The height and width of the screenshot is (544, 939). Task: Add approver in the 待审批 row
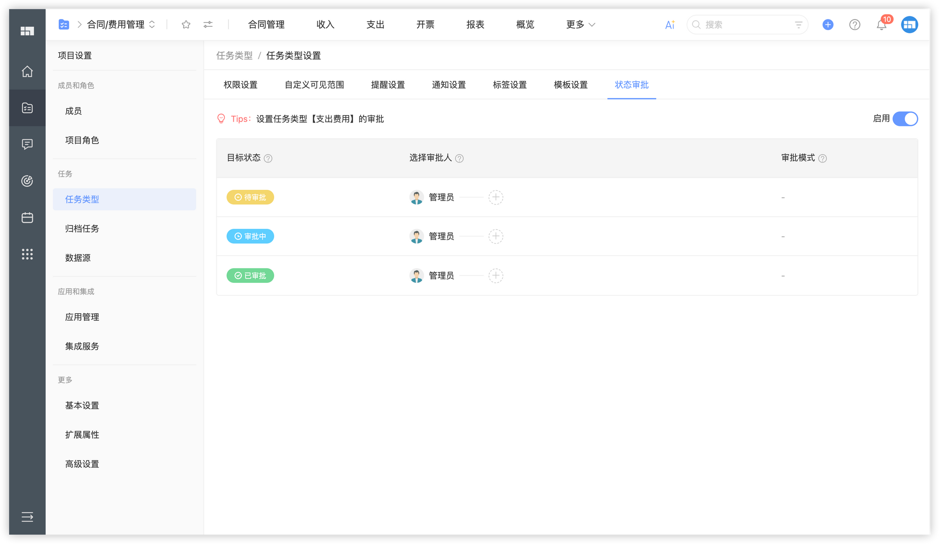pyautogui.click(x=496, y=197)
